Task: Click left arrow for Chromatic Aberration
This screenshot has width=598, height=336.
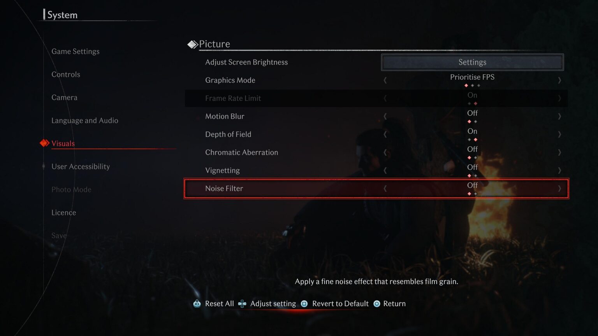Action: tap(385, 152)
